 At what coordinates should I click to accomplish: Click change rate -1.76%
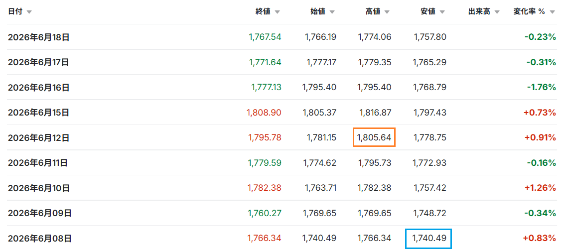click(x=541, y=87)
